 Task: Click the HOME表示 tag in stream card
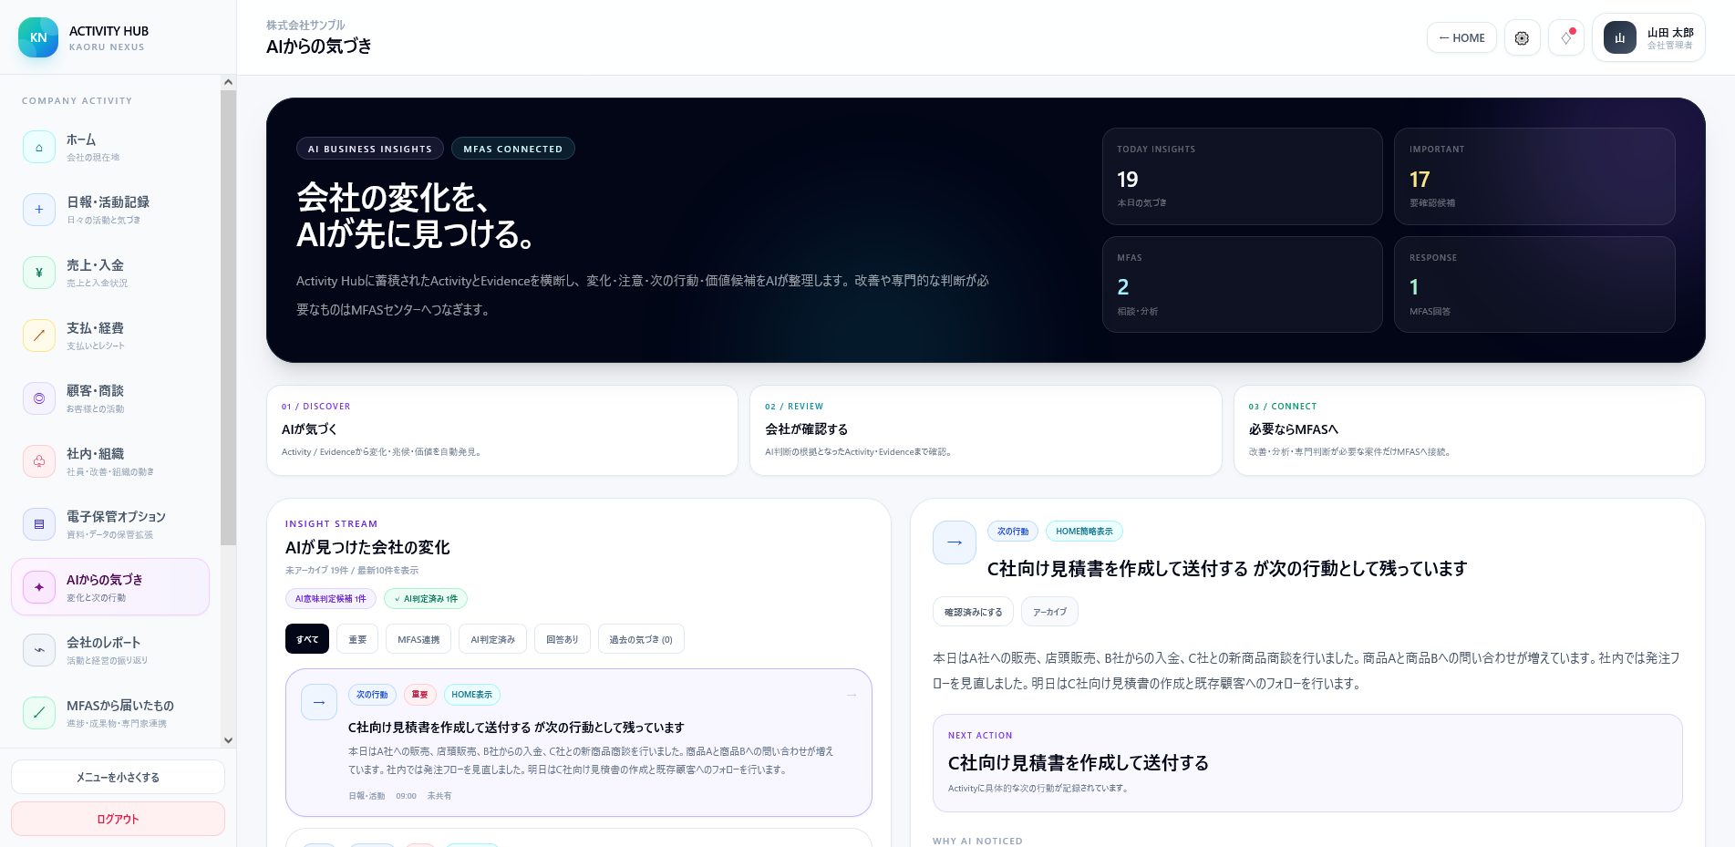471,695
